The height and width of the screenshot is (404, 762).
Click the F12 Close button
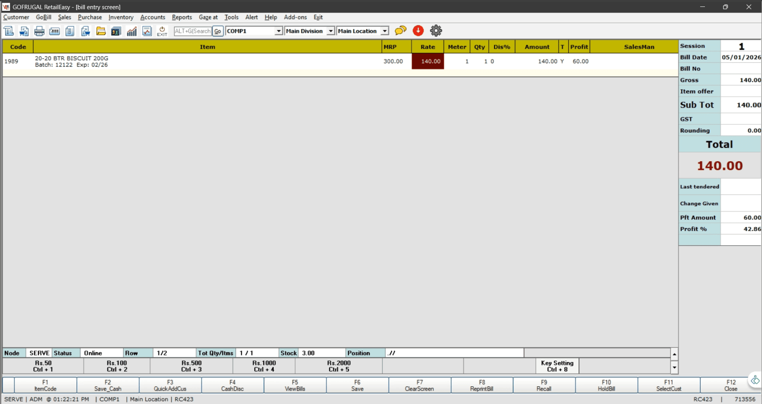(731, 385)
